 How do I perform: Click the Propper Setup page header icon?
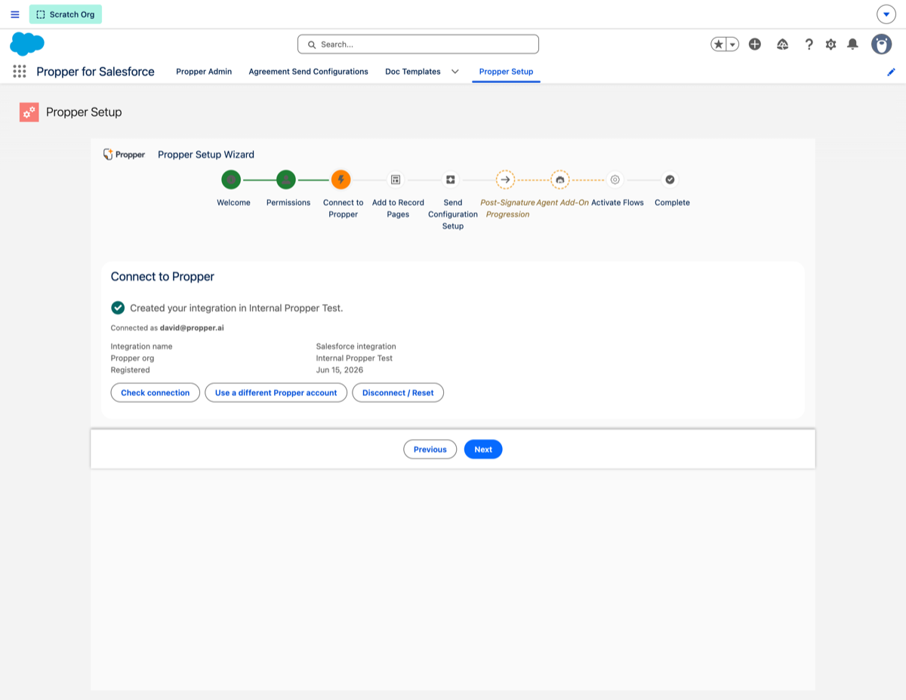point(29,112)
